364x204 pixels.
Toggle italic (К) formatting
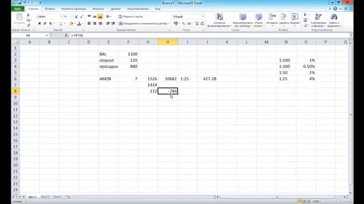pyautogui.click(x=45, y=24)
